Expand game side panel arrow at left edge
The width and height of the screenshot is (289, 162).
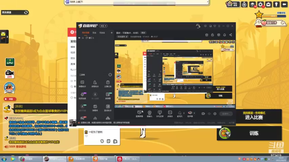(x=7, y=37)
